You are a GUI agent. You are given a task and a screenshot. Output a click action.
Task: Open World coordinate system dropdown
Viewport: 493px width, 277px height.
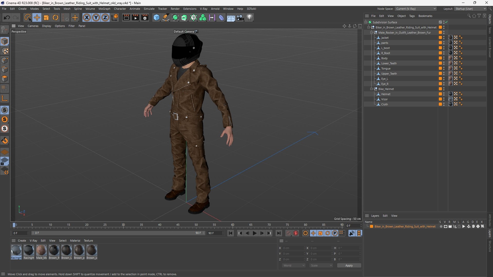point(294,265)
